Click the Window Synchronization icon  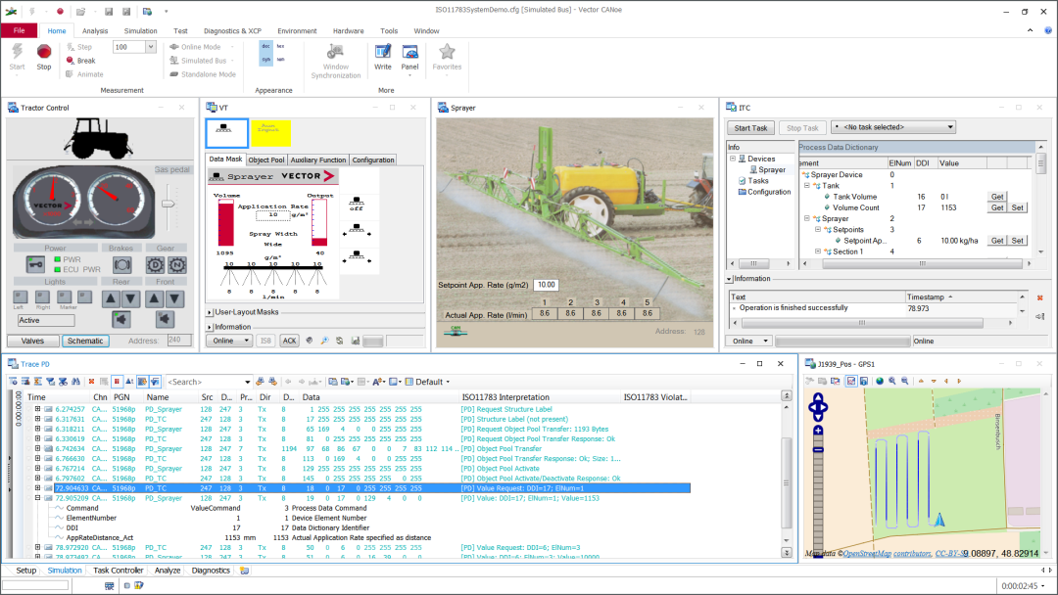[335, 52]
